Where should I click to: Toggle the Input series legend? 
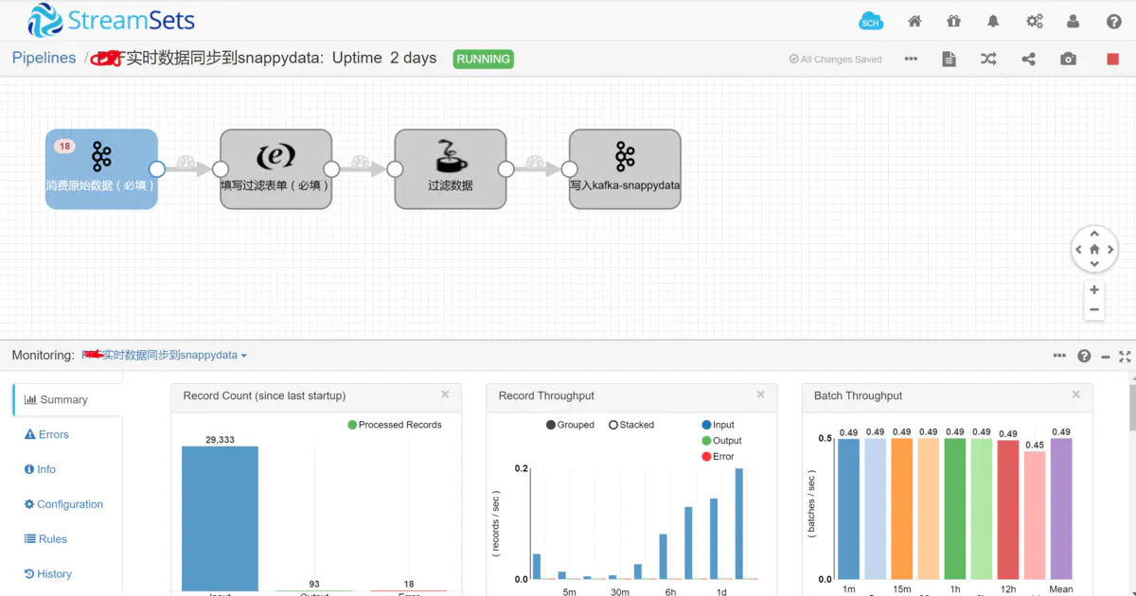[718, 425]
